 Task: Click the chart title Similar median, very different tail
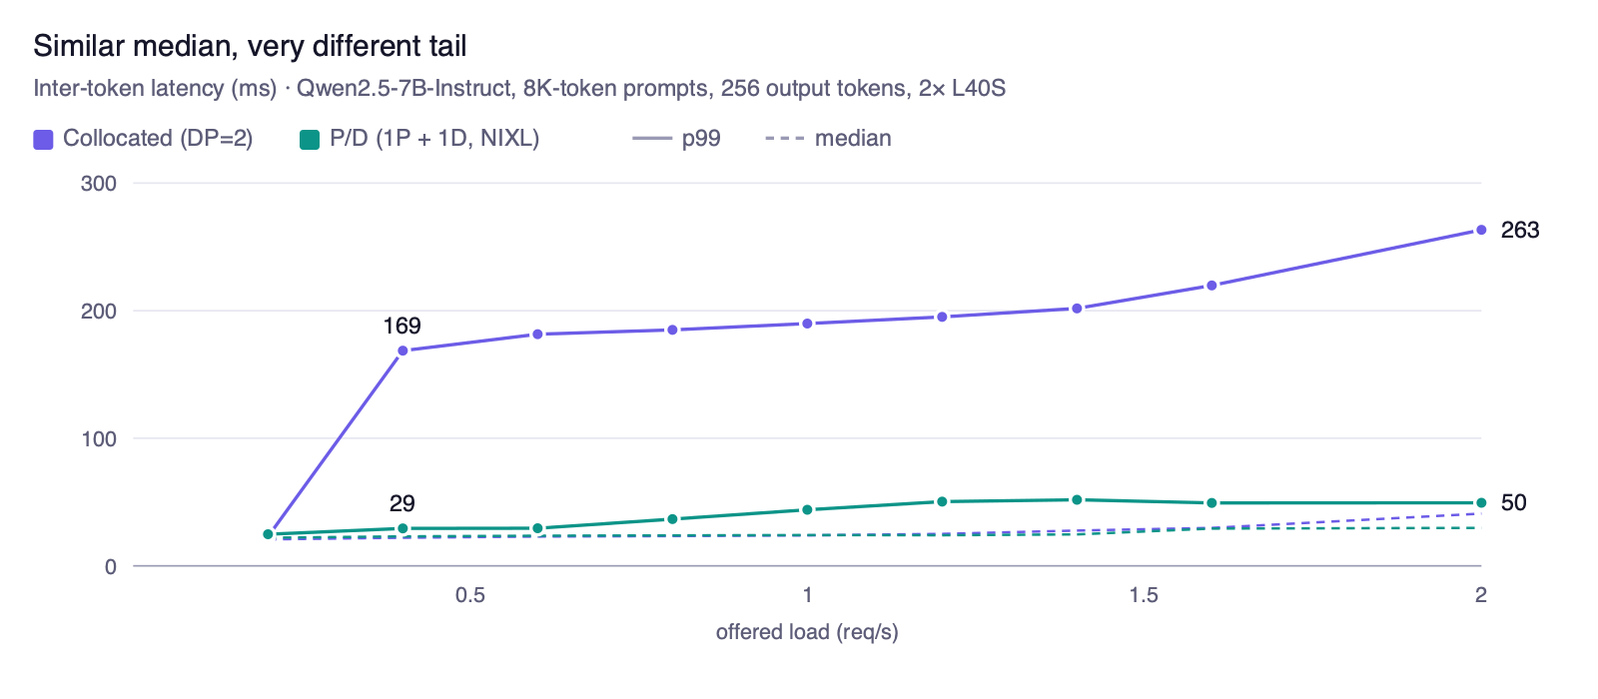pos(250,46)
